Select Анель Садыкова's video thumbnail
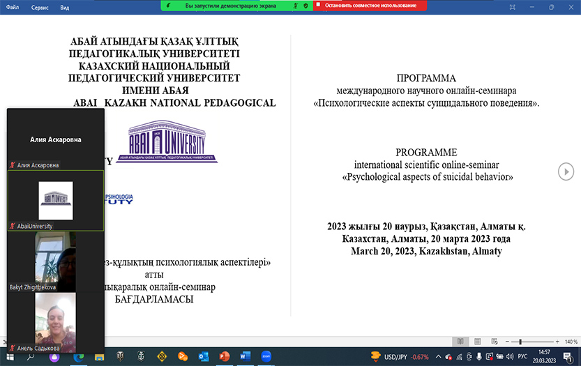 pyautogui.click(x=56, y=319)
